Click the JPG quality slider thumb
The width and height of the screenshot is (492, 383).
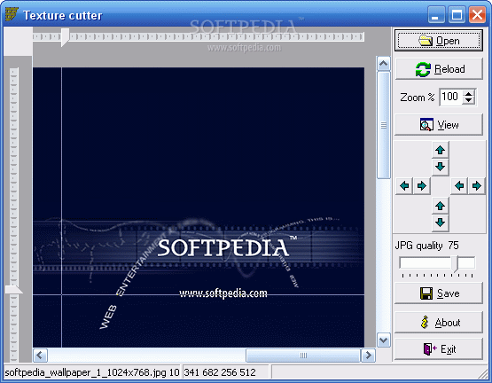[x=456, y=263]
